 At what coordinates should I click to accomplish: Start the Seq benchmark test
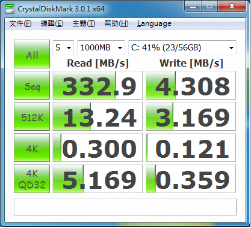point(32,85)
